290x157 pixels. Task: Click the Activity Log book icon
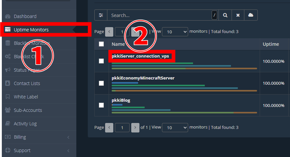(8, 123)
